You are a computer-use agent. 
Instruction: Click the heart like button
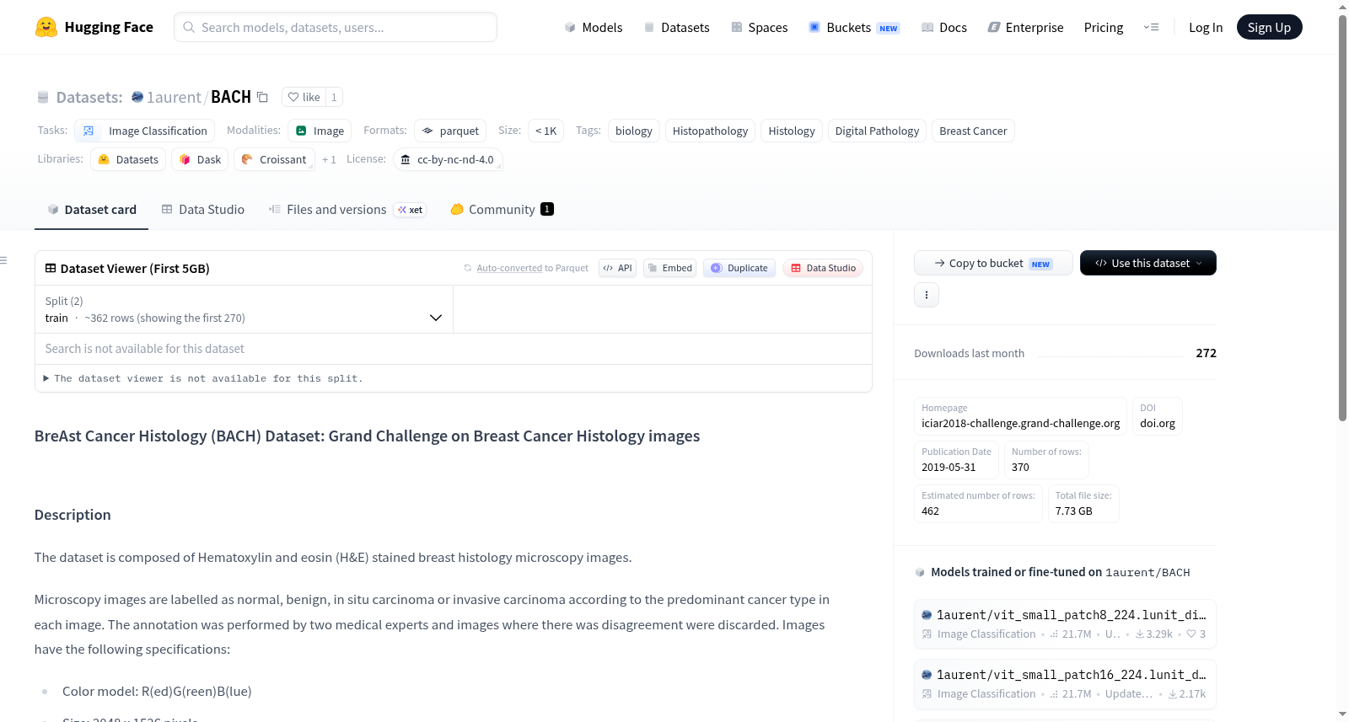[x=304, y=97]
